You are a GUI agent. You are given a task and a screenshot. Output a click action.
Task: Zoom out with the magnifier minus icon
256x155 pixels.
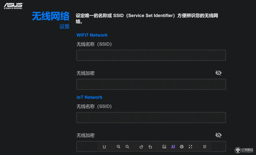[127, 147]
